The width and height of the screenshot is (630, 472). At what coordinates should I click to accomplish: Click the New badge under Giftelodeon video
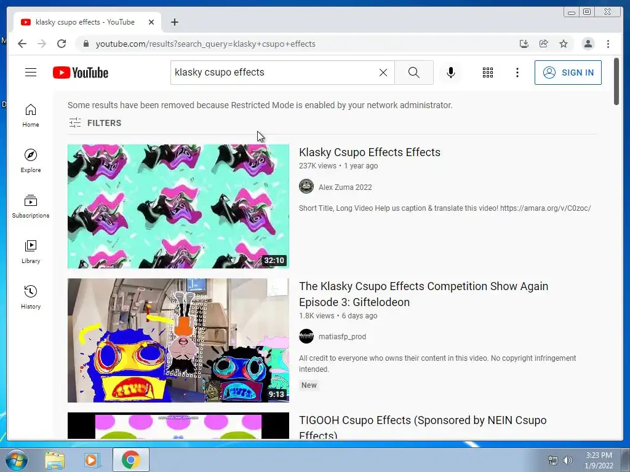tap(309, 385)
